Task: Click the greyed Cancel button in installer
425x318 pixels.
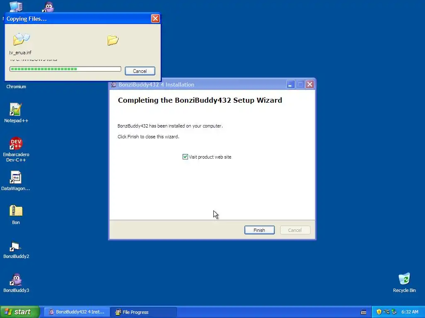Action: 295,230
